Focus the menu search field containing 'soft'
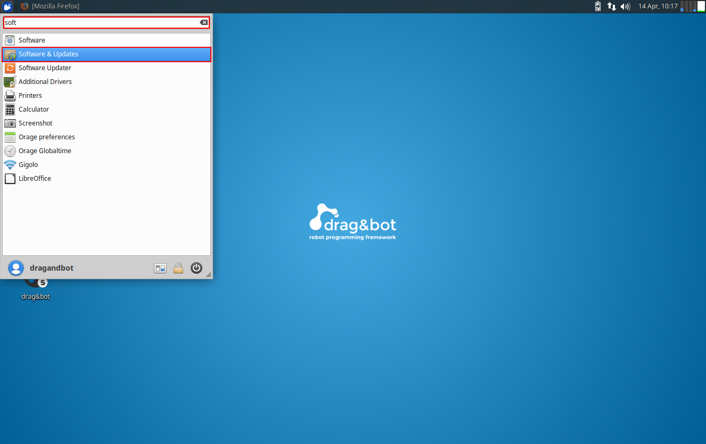 point(106,22)
